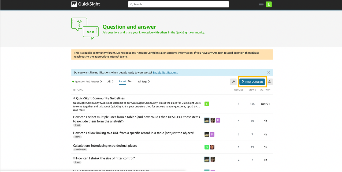Click the middle photo avatar on select multiple lines topic
This screenshot has height=172, width=342.
[213, 121]
